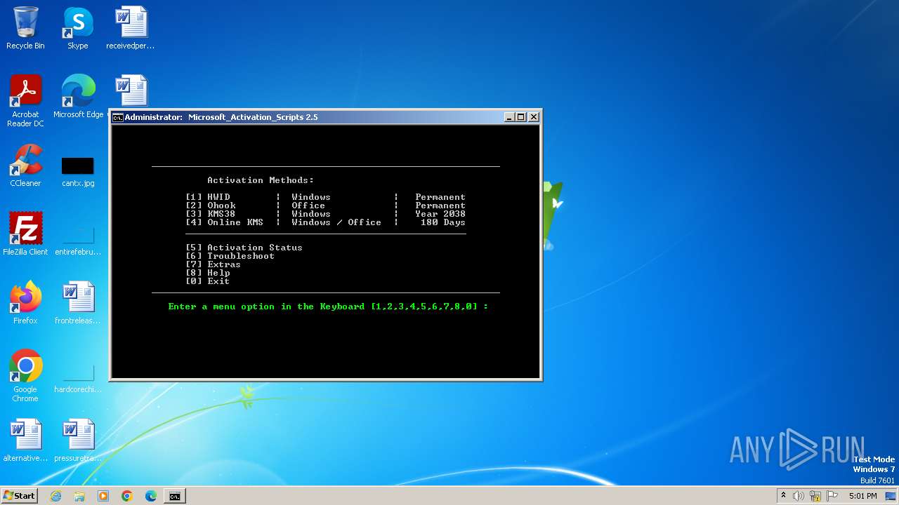Open the network tray icon
This screenshot has height=505, width=899.
815,496
